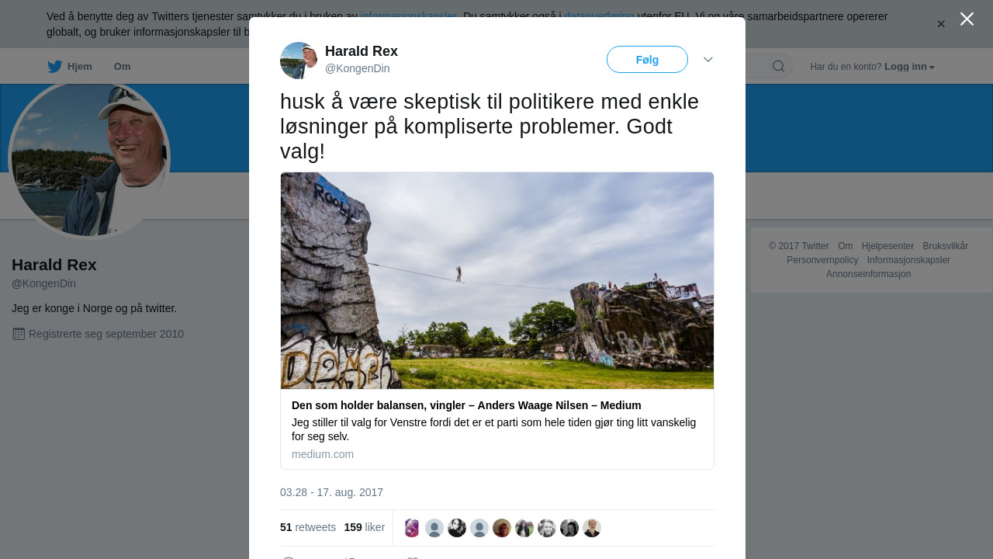Open the Hjelpesenter footer link
Image resolution: width=993 pixels, height=559 pixels.
887,246
